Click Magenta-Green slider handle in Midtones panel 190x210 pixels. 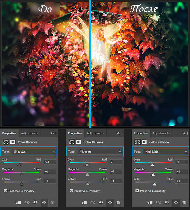click(87, 174)
